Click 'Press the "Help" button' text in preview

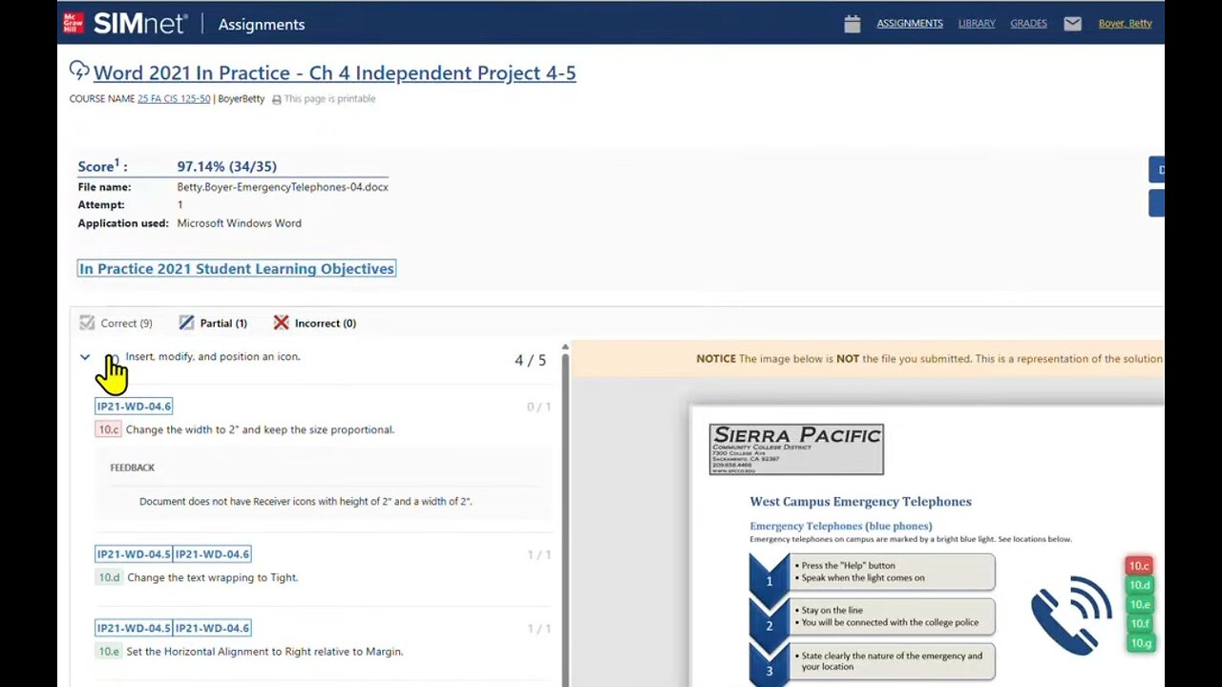849,566
